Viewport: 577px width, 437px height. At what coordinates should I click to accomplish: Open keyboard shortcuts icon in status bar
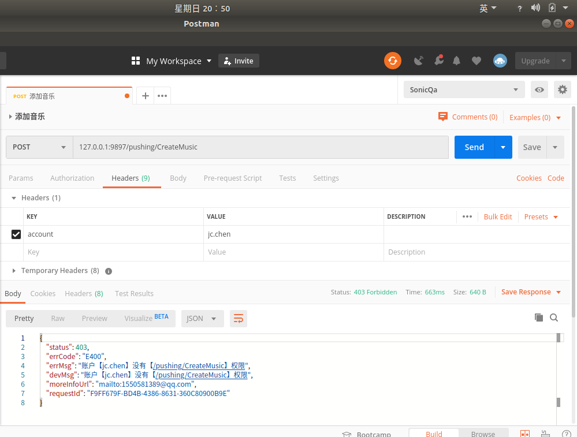pyautogui.click(x=545, y=434)
